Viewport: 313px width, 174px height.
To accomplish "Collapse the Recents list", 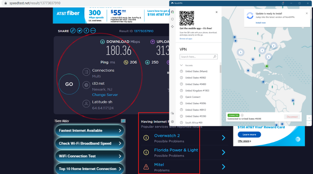I will point(181,65).
